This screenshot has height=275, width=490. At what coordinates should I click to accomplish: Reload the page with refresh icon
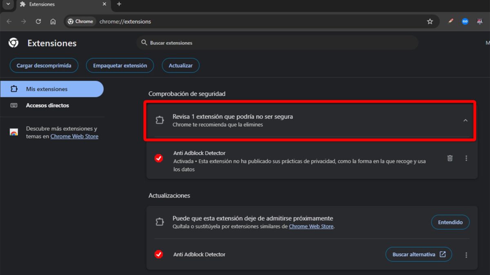tap(38, 21)
